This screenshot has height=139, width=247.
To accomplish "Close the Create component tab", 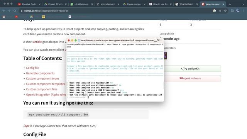I will tap(144, 4).
